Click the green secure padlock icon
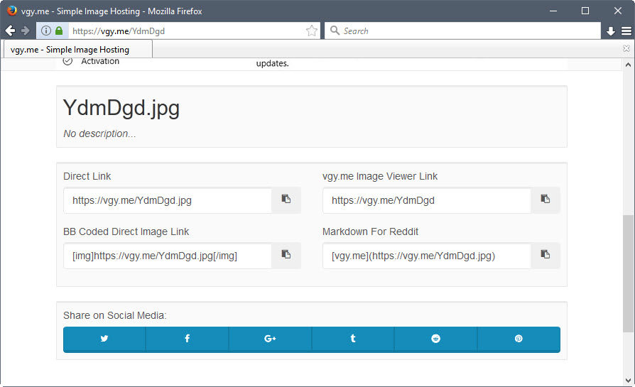Viewport: 635px width, 387px height. pyautogui.click(x=59, y=31)
